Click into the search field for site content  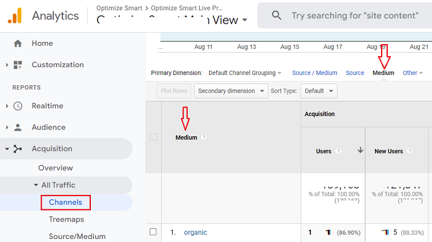pyautogui.click(x=354, y=16)
